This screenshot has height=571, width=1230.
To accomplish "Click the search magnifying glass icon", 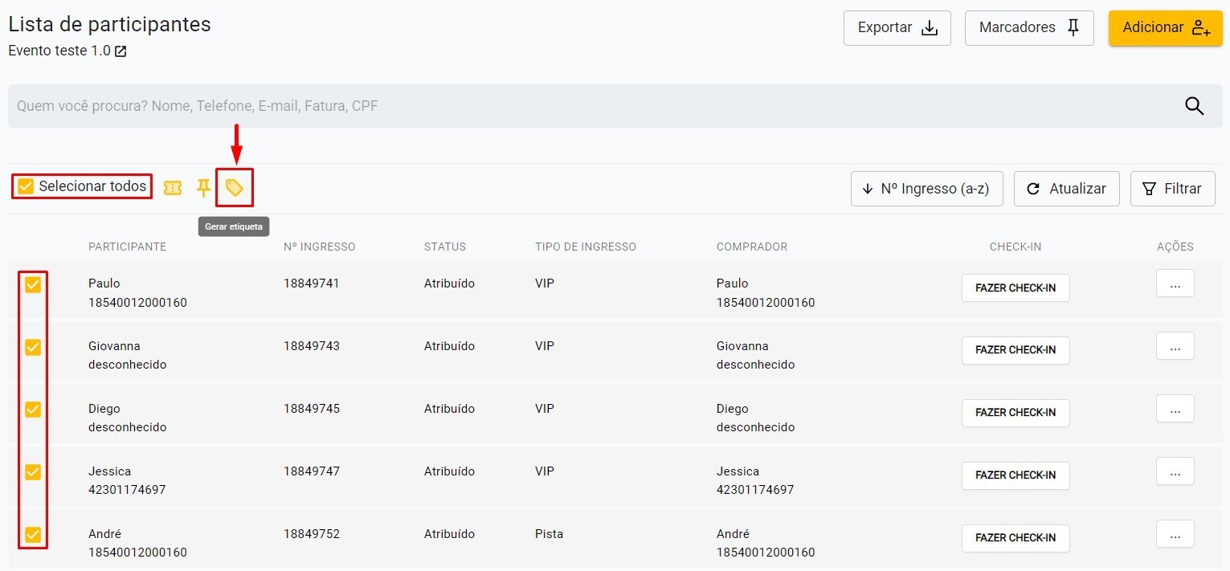I will pyautogui.click(x=1194, y=106).
